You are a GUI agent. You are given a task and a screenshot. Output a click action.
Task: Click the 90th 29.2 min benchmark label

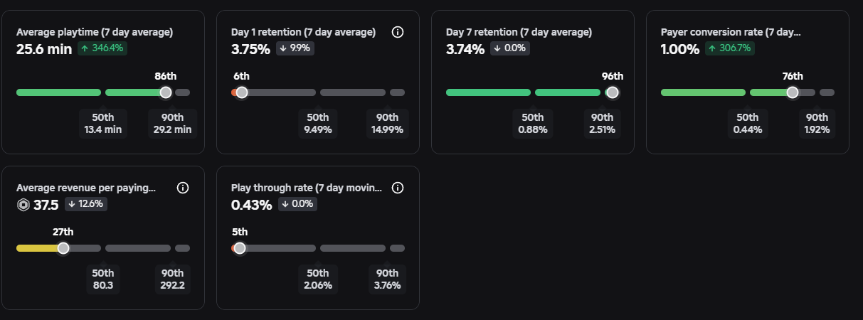pos(172,123)
